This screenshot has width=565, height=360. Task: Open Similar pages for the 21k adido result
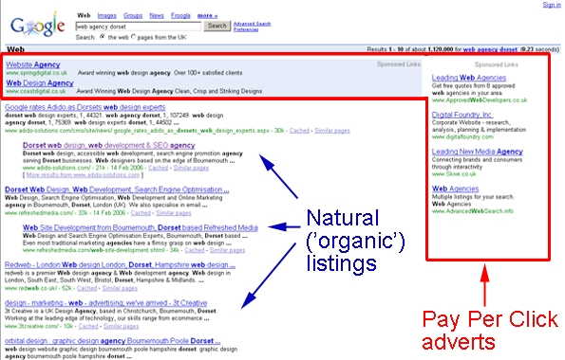click(191, 168)
